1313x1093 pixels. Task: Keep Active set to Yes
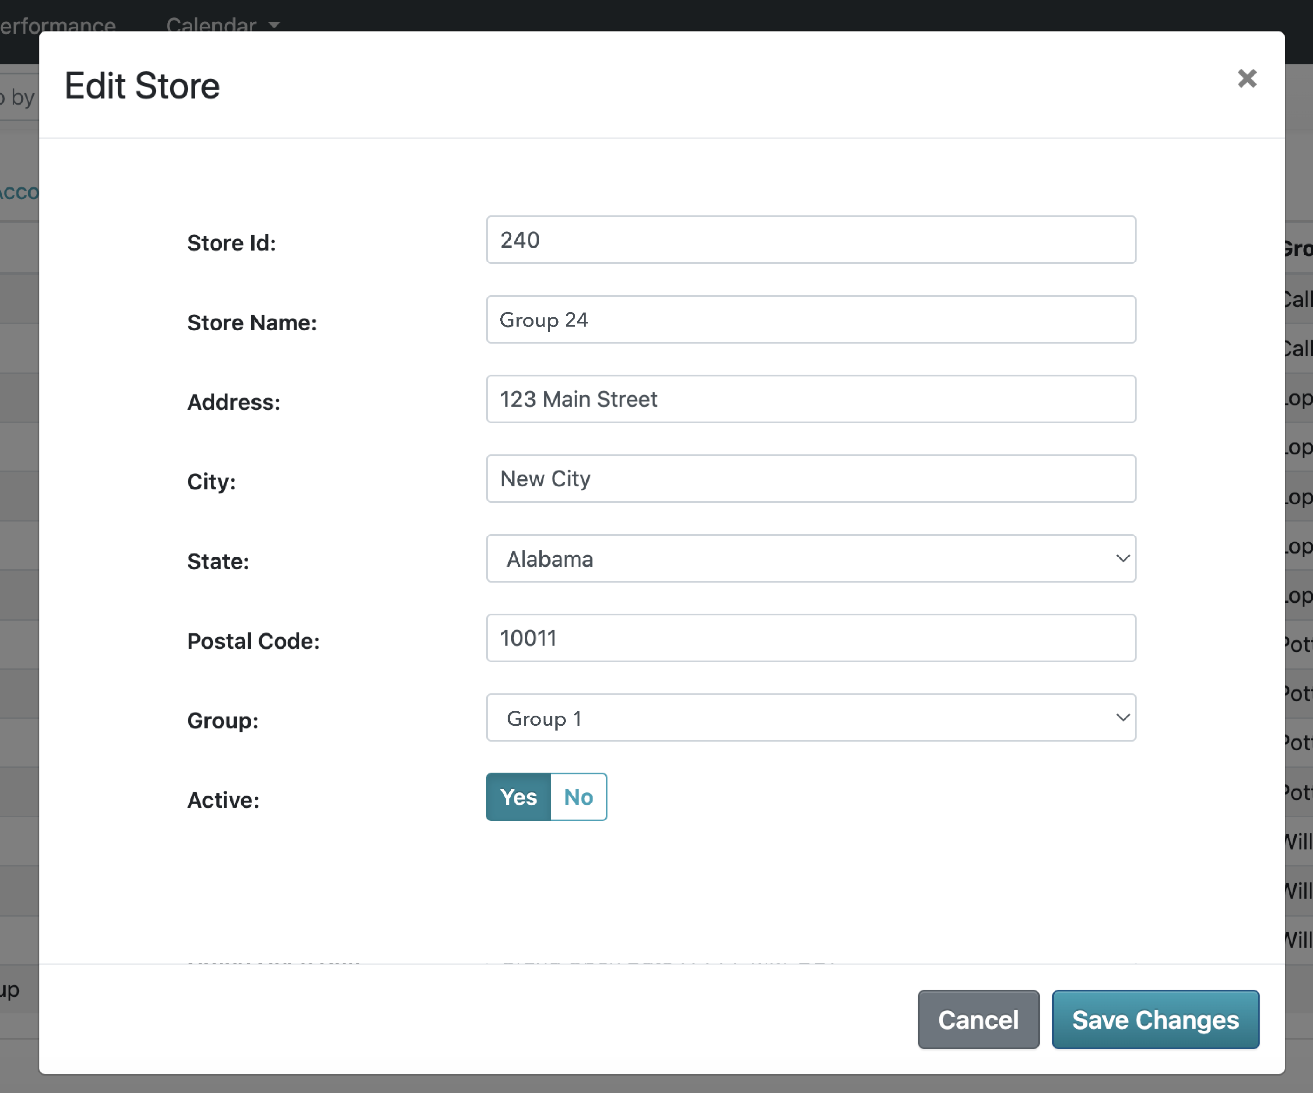pyautogui.click(x=518, y=797)
